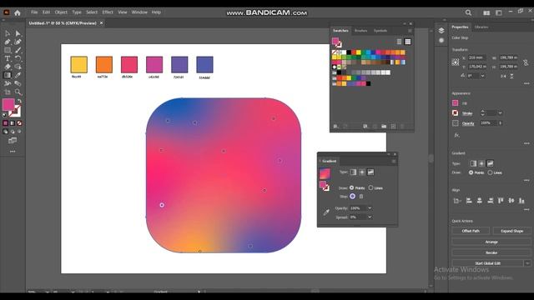Select the Gradient tool in toolbar
Viewport: 534px width, 300px height.
point(8,75)
